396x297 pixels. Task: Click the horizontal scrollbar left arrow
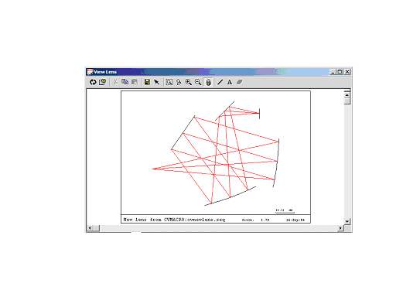pos(90,228)
